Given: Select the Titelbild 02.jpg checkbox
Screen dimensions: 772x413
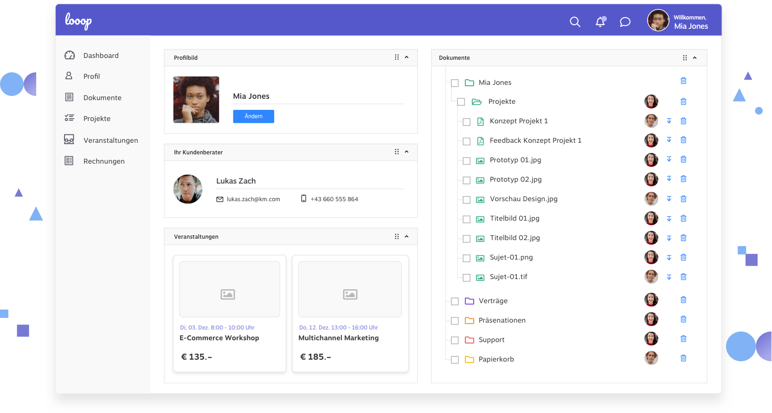Looking at the screenshot, I should point(467,239).
